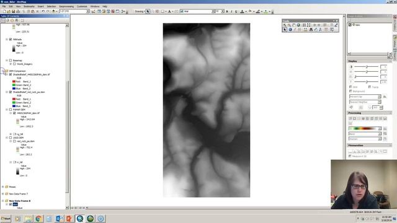Choose the text tool on Drawing toolbar
Screen dimensions: 397x223
click(169, 11)
